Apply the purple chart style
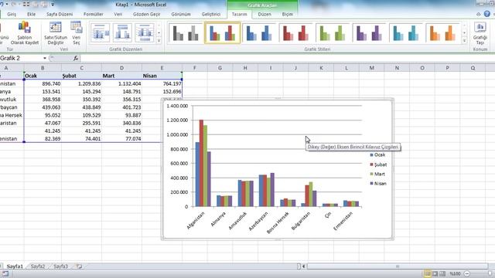 click(x=369, y=32)
